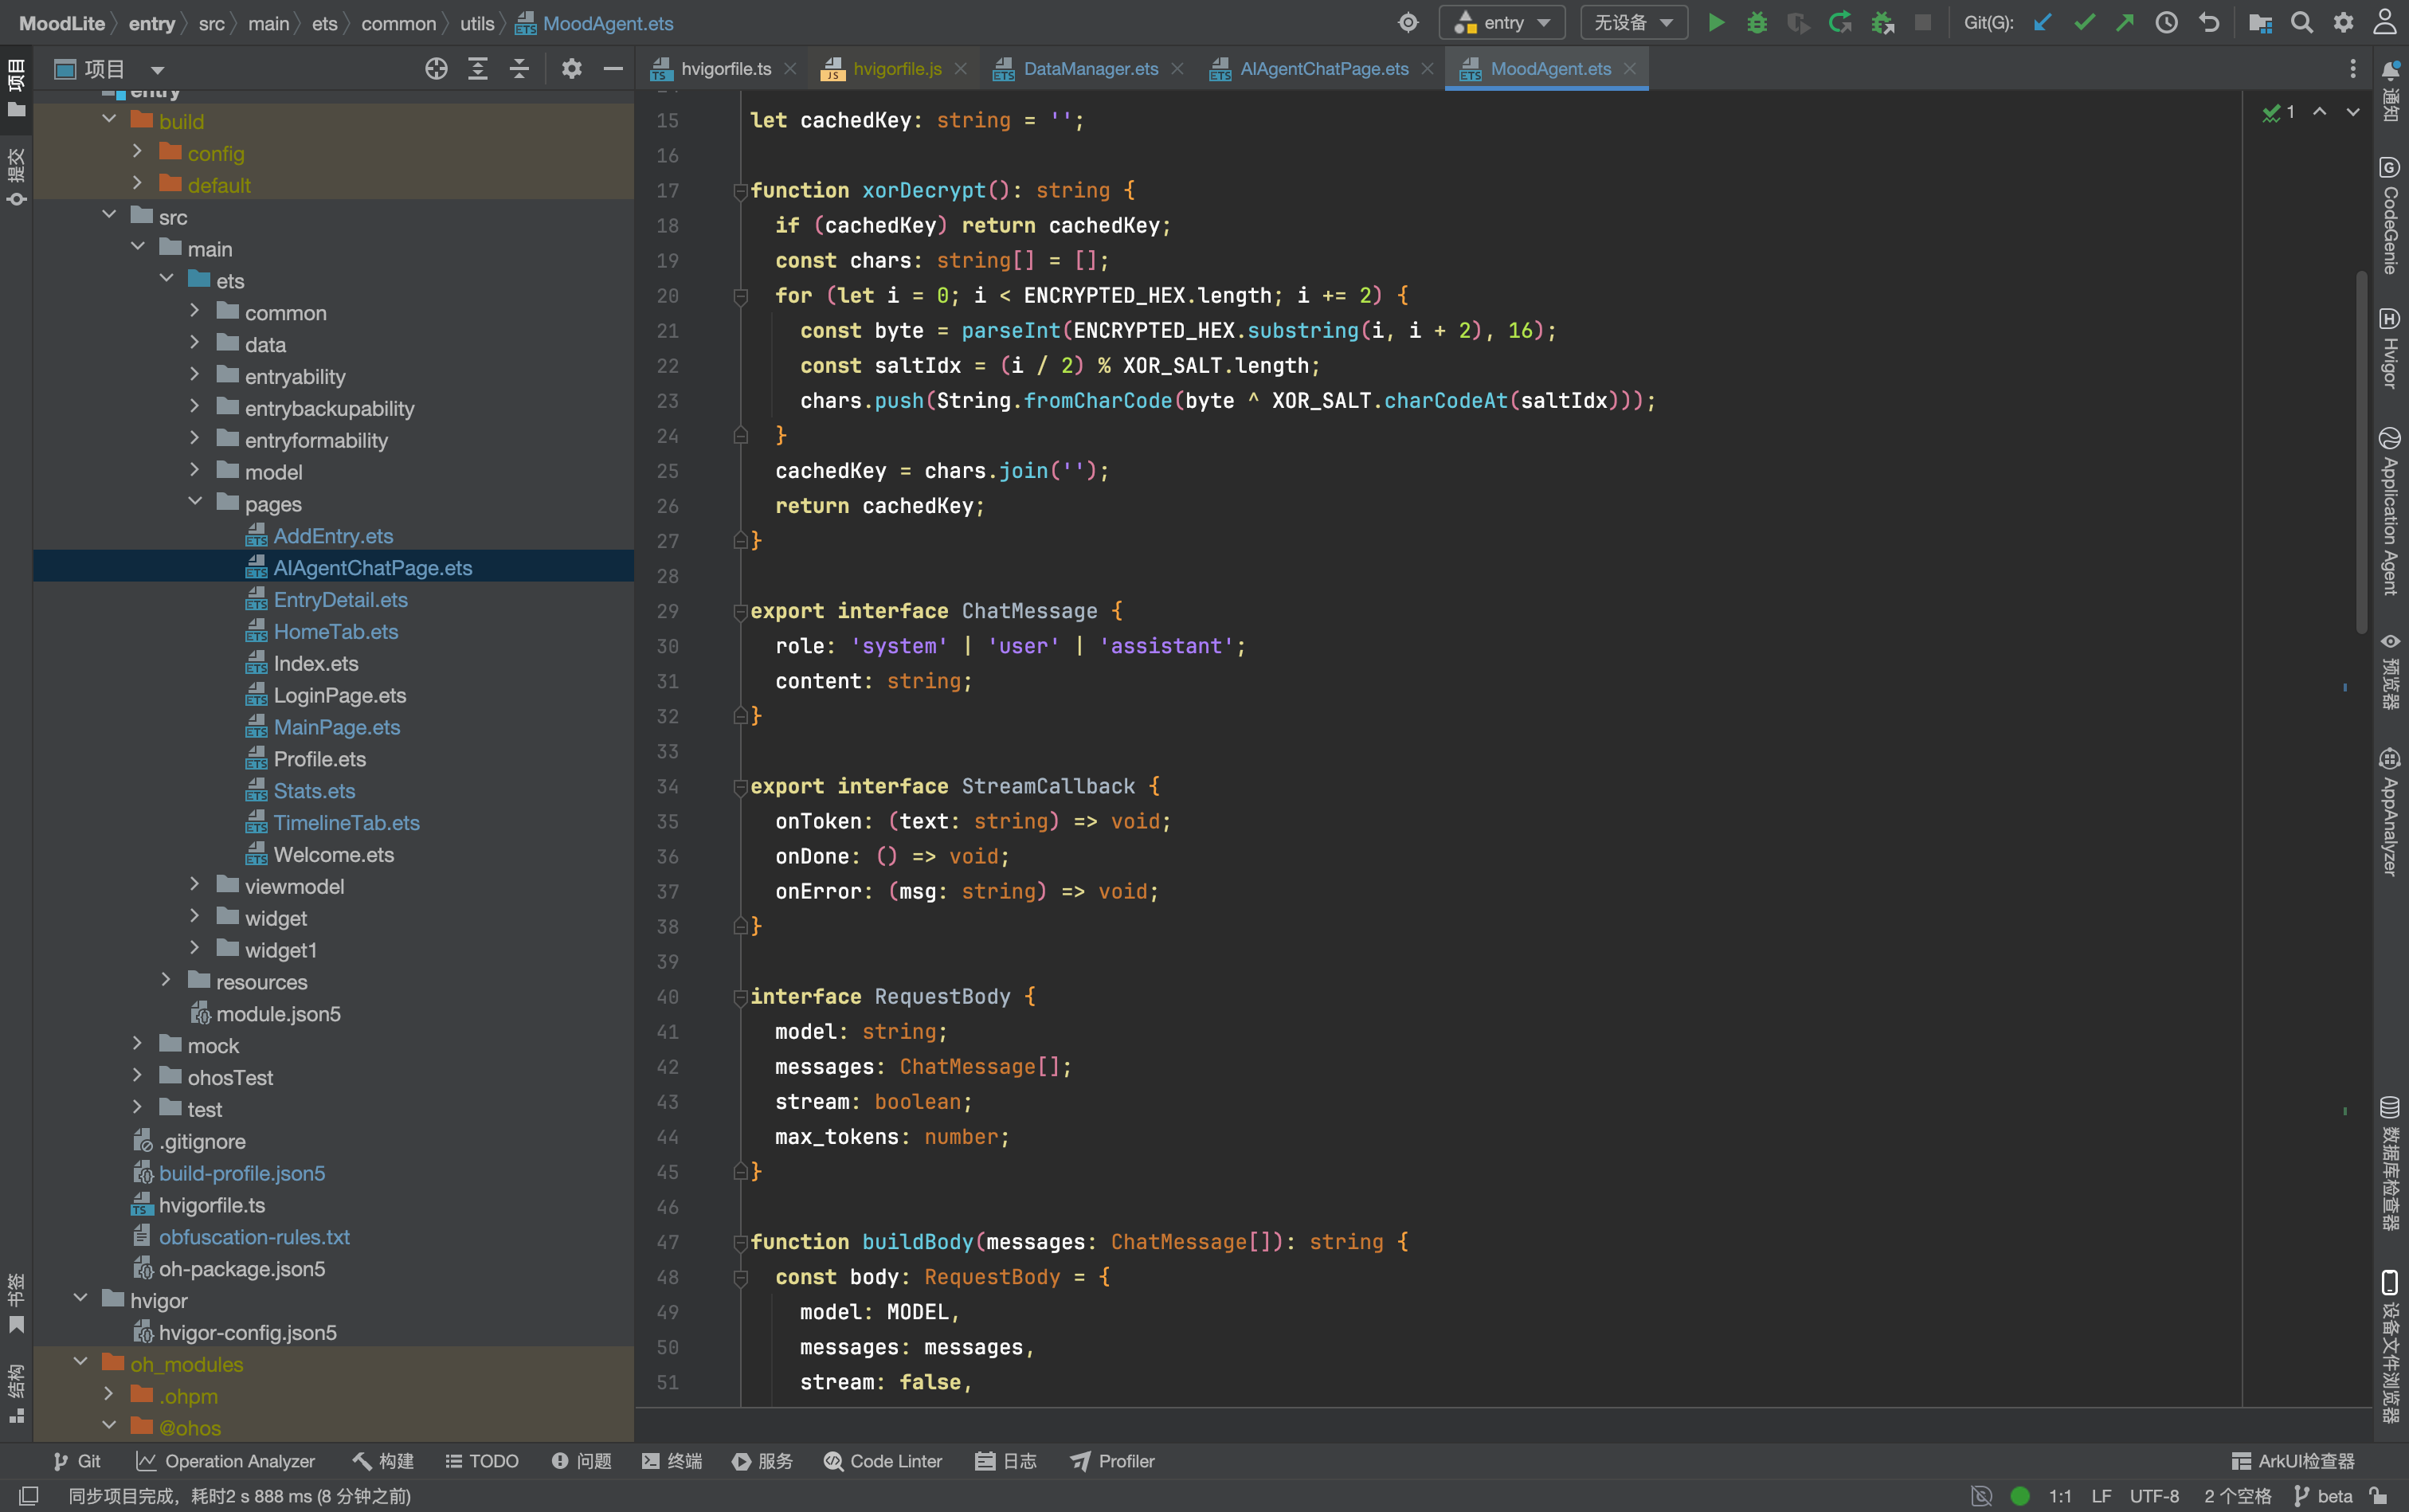Toggle power save indicator in status bar
The image size is (2409, 1512).
1981,1496
